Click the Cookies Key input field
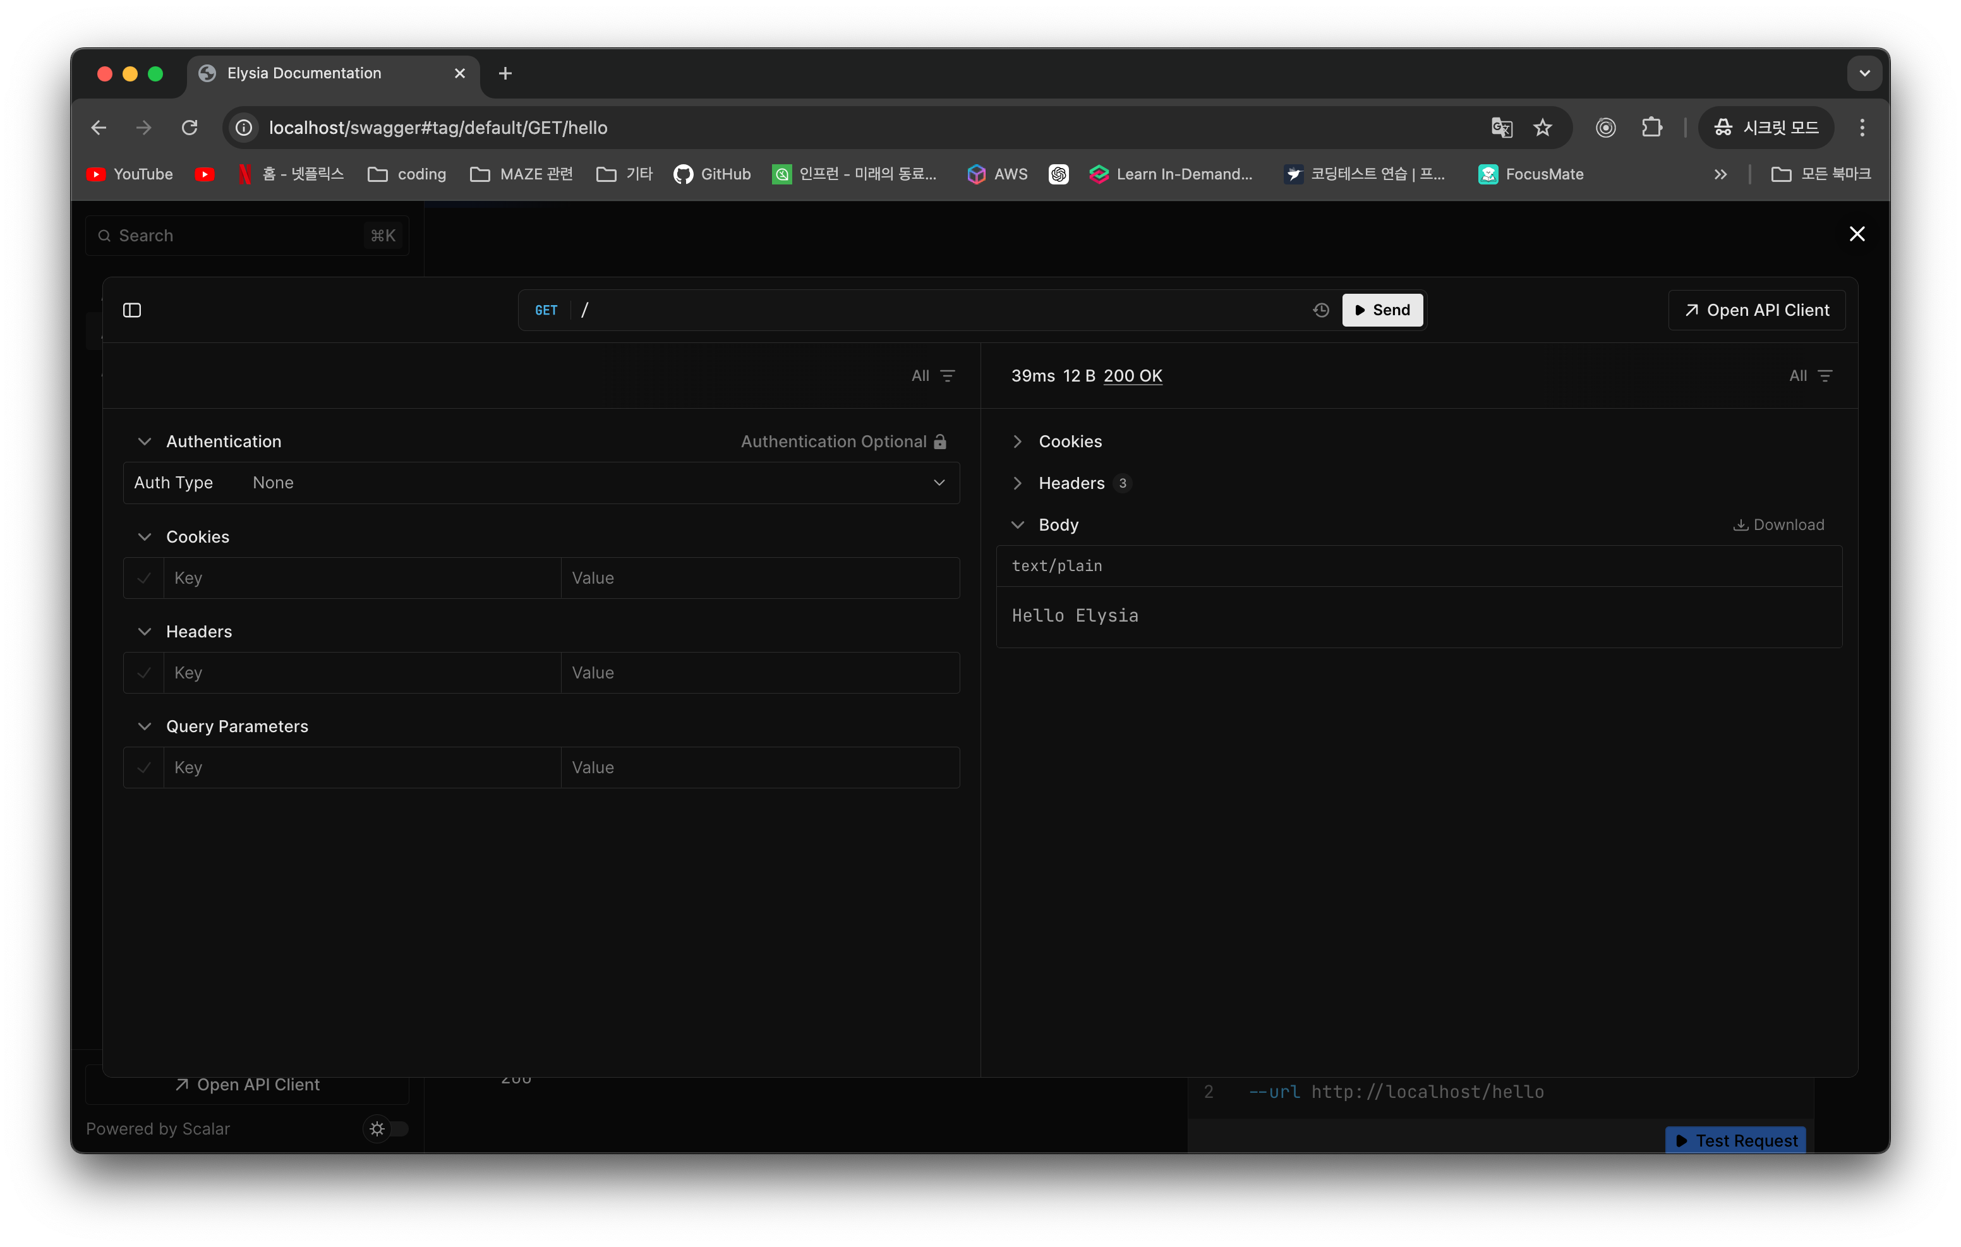 coord(361,578)
